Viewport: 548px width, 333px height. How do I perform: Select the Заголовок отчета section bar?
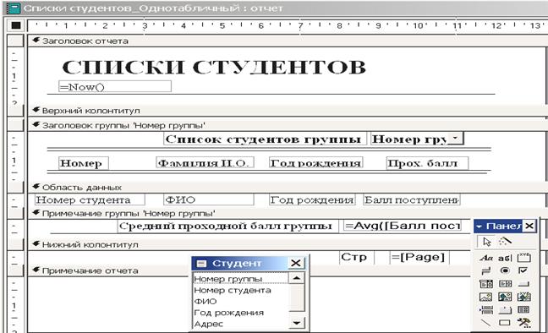[287, 41]
